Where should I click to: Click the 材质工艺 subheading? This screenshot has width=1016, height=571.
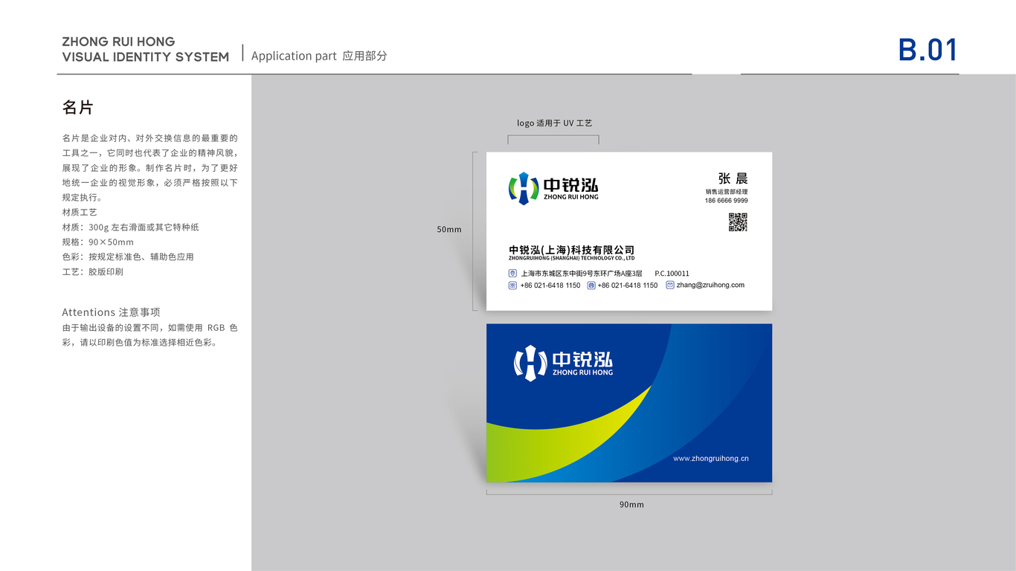click(80, 213)
